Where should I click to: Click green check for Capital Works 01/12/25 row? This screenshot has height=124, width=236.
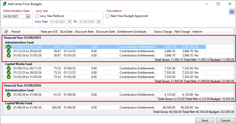[x=9, y=73]
